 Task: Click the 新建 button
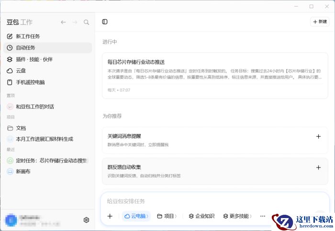pyautogui.click(x=320, y=22)
